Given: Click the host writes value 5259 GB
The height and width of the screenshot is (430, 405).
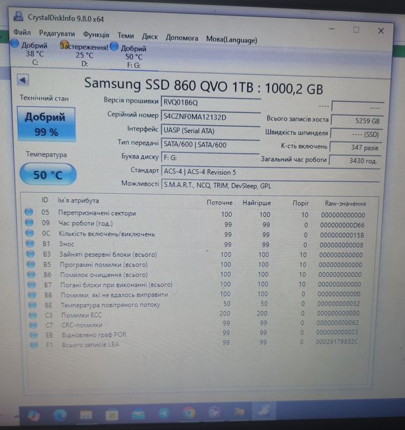Looking at the screenshot, I should pyautogui.click(x=357, y=121).
